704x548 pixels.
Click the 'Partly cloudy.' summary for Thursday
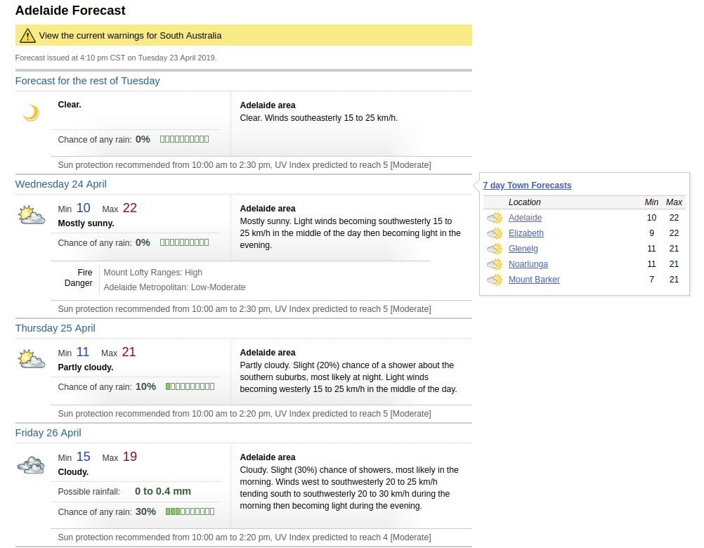click(x=86, y=367)
